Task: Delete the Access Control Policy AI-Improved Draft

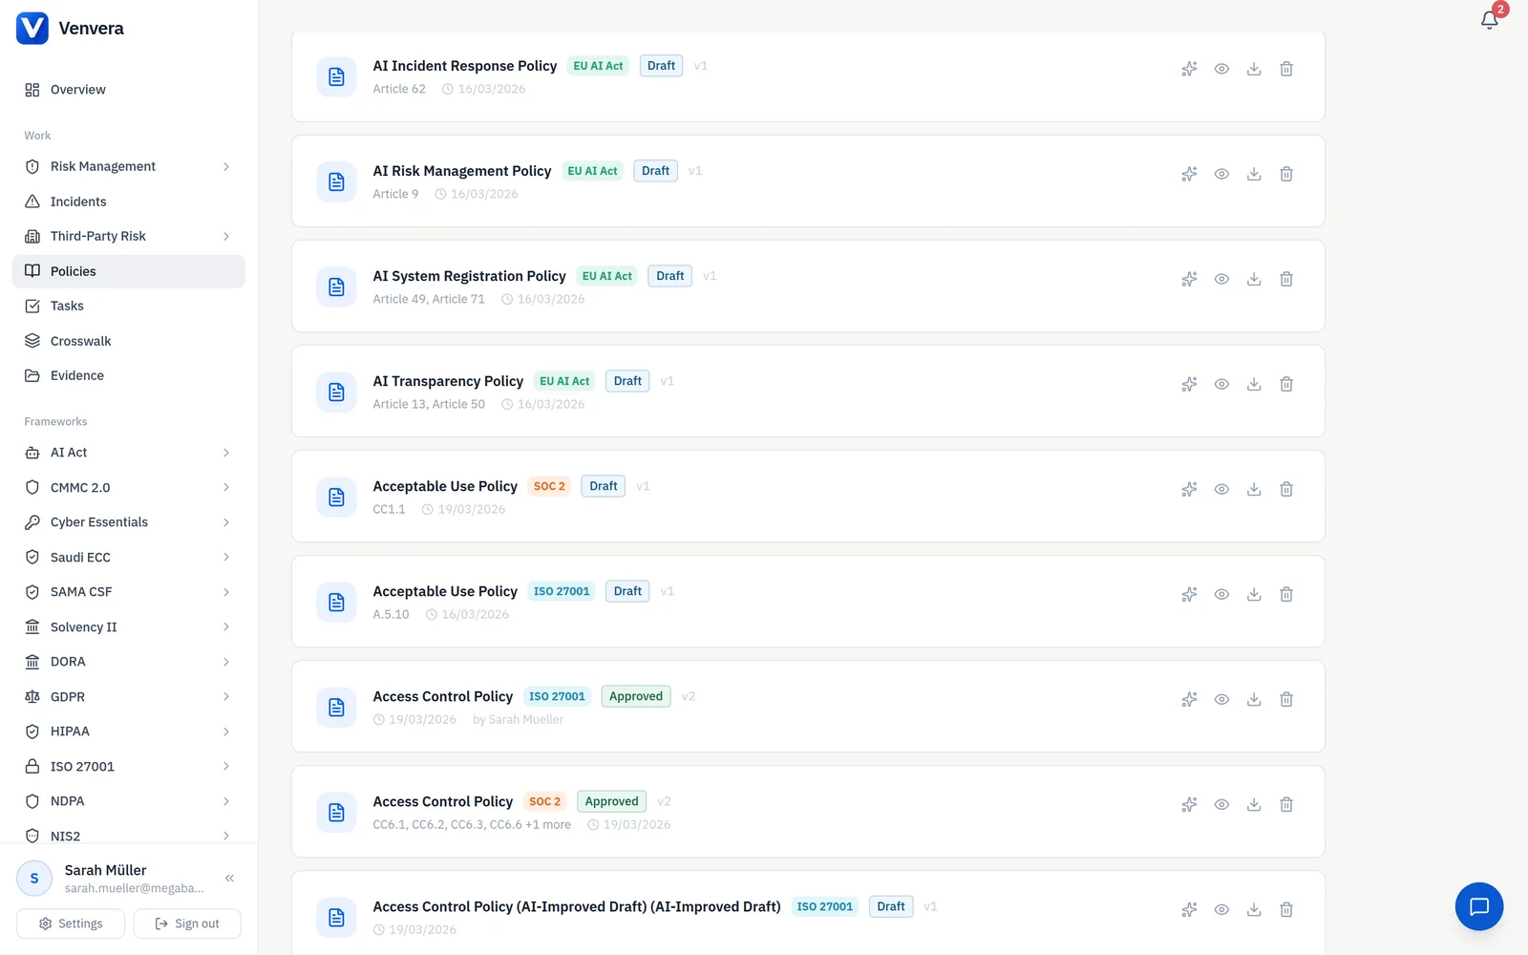Action: pos(1286,909)
